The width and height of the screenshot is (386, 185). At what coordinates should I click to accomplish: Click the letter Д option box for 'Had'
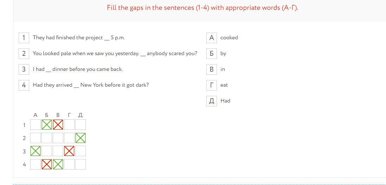(212, 101)
